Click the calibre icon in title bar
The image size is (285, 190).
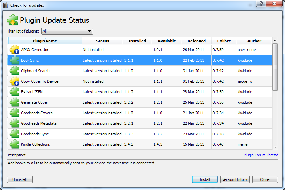tap(6, 5)
